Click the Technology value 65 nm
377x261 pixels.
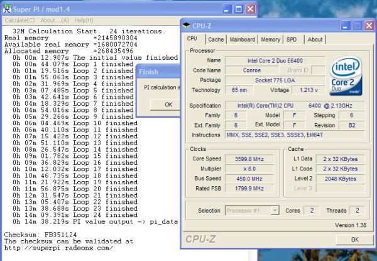coord(239,90)
